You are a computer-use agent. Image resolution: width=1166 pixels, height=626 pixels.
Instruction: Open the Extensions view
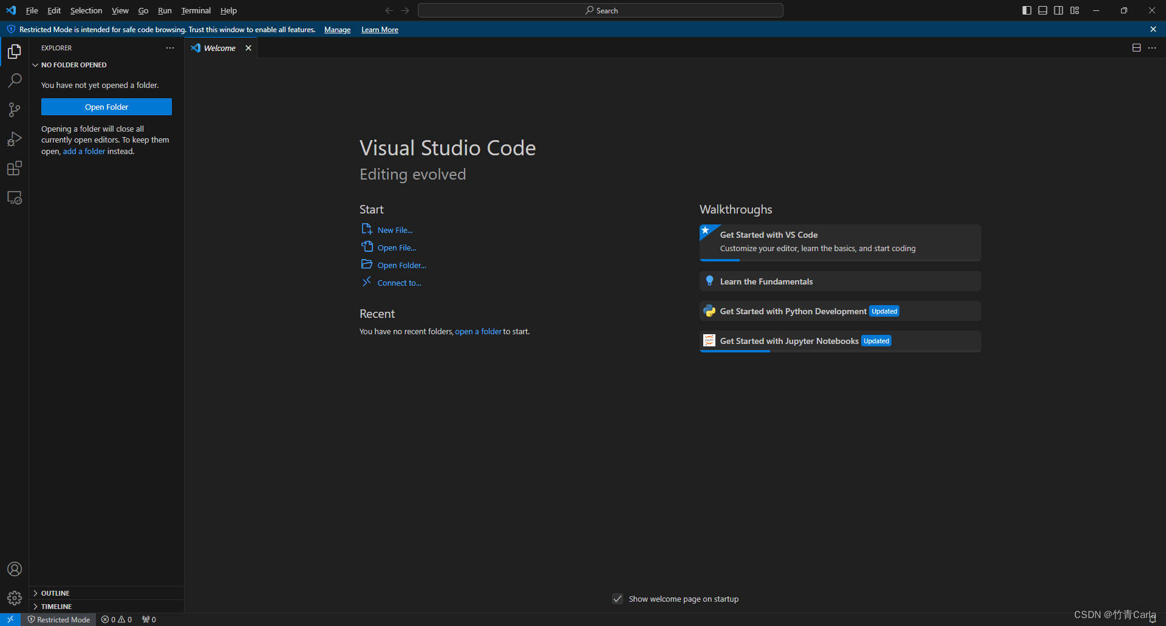click(15, 168)
